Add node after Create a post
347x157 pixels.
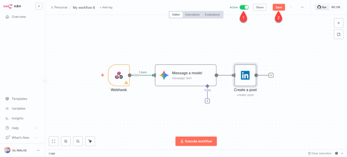[271, 75]
